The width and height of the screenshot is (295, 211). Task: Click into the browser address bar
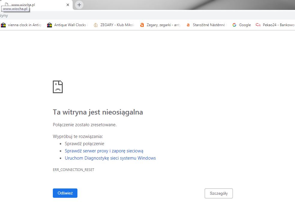150,16
